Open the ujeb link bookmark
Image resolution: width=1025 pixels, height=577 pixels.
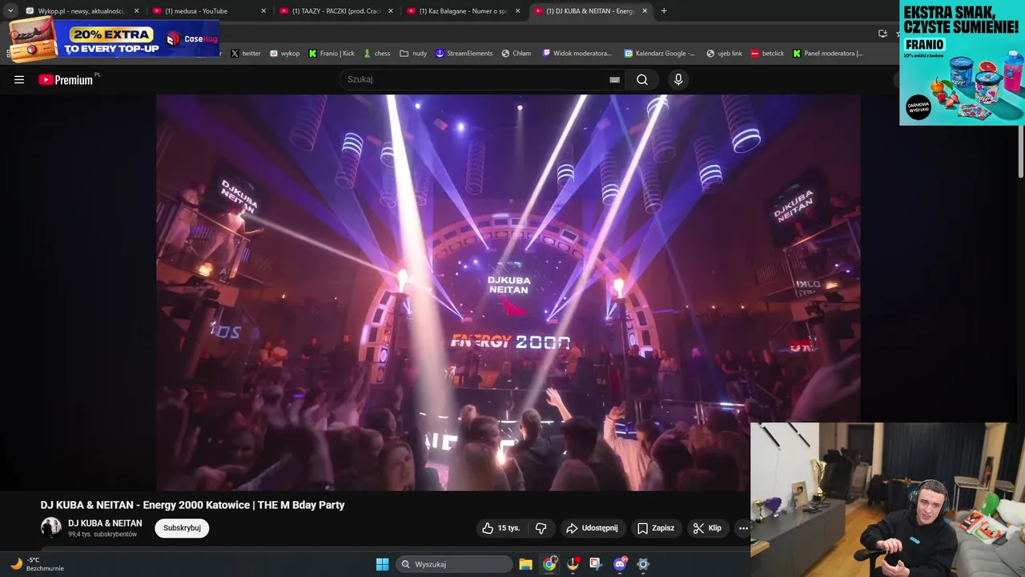pos(724,54)
